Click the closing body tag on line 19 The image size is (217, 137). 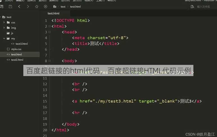pos(71,124)
